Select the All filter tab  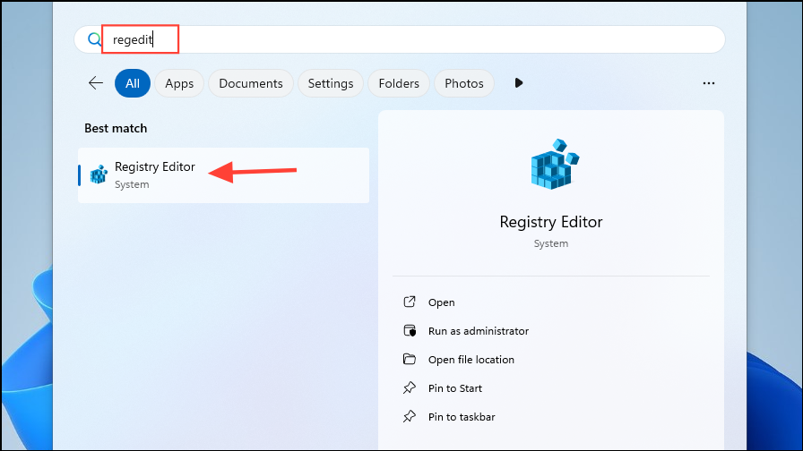click(133, 83)
